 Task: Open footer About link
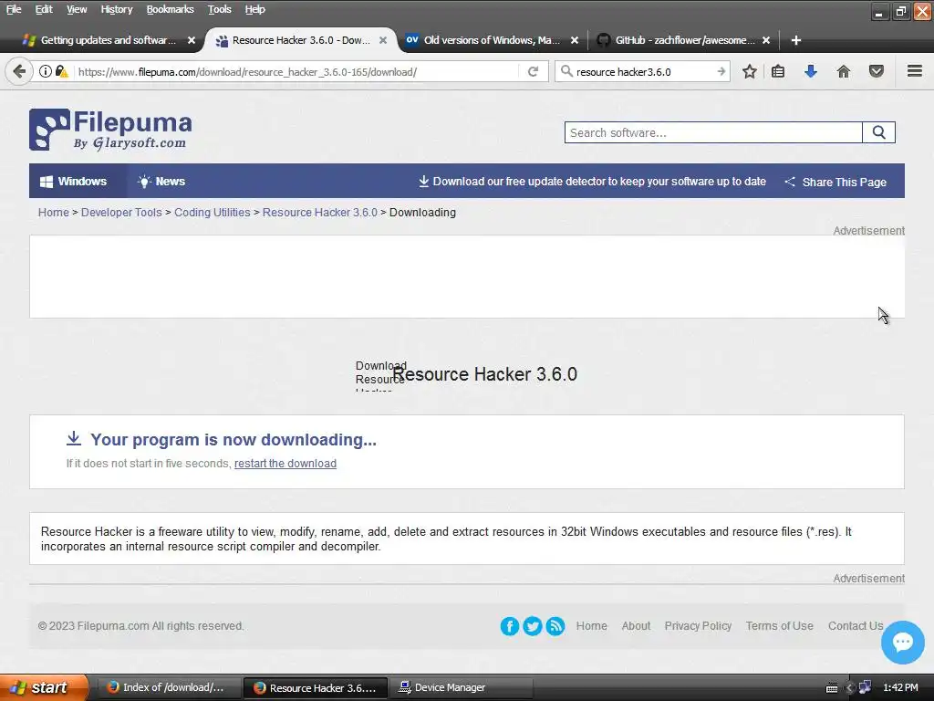[x=636, y=626]
